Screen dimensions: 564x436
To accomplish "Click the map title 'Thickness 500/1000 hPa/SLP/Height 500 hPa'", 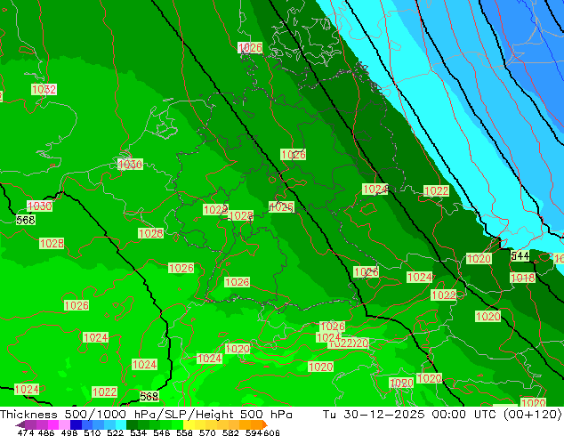I will (x=146, y=415).
